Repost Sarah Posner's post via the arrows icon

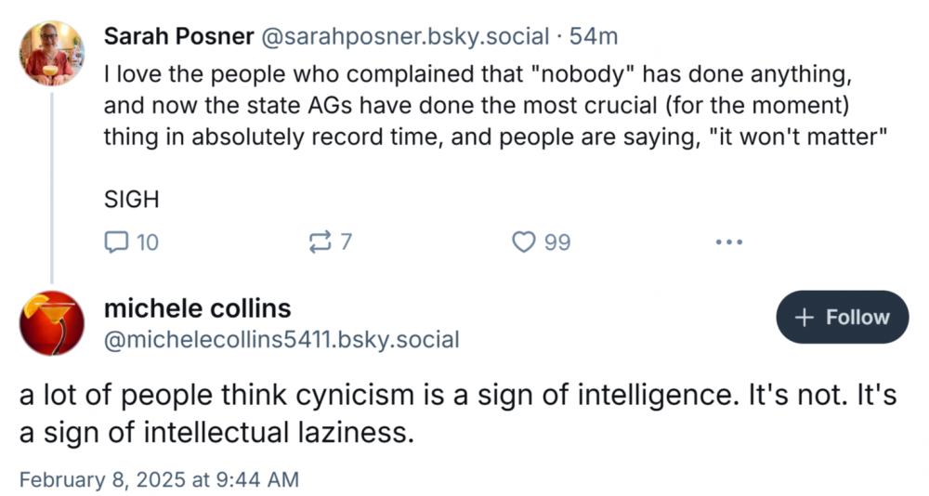click(x=319, y=242)
